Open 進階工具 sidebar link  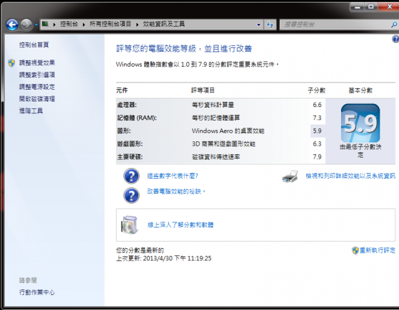31,111
